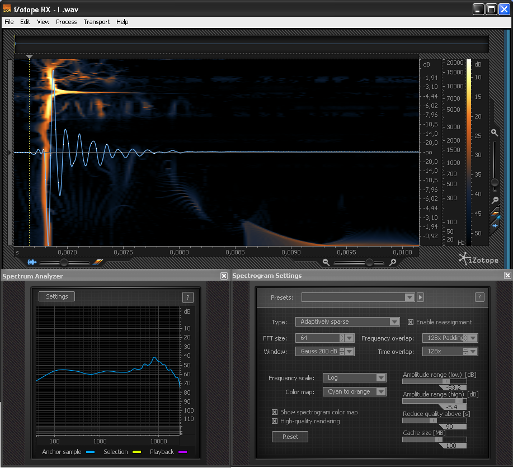The height and width of the screenshot is (468, 513).
Task: Click the vertical frequency zoom slider knob
Action: [x=495, y=182]
